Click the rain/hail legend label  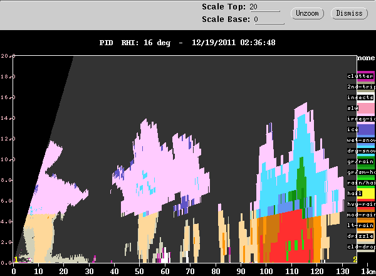point(361,183)
